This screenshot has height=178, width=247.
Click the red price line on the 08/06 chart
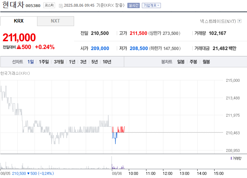pos(121,129)
